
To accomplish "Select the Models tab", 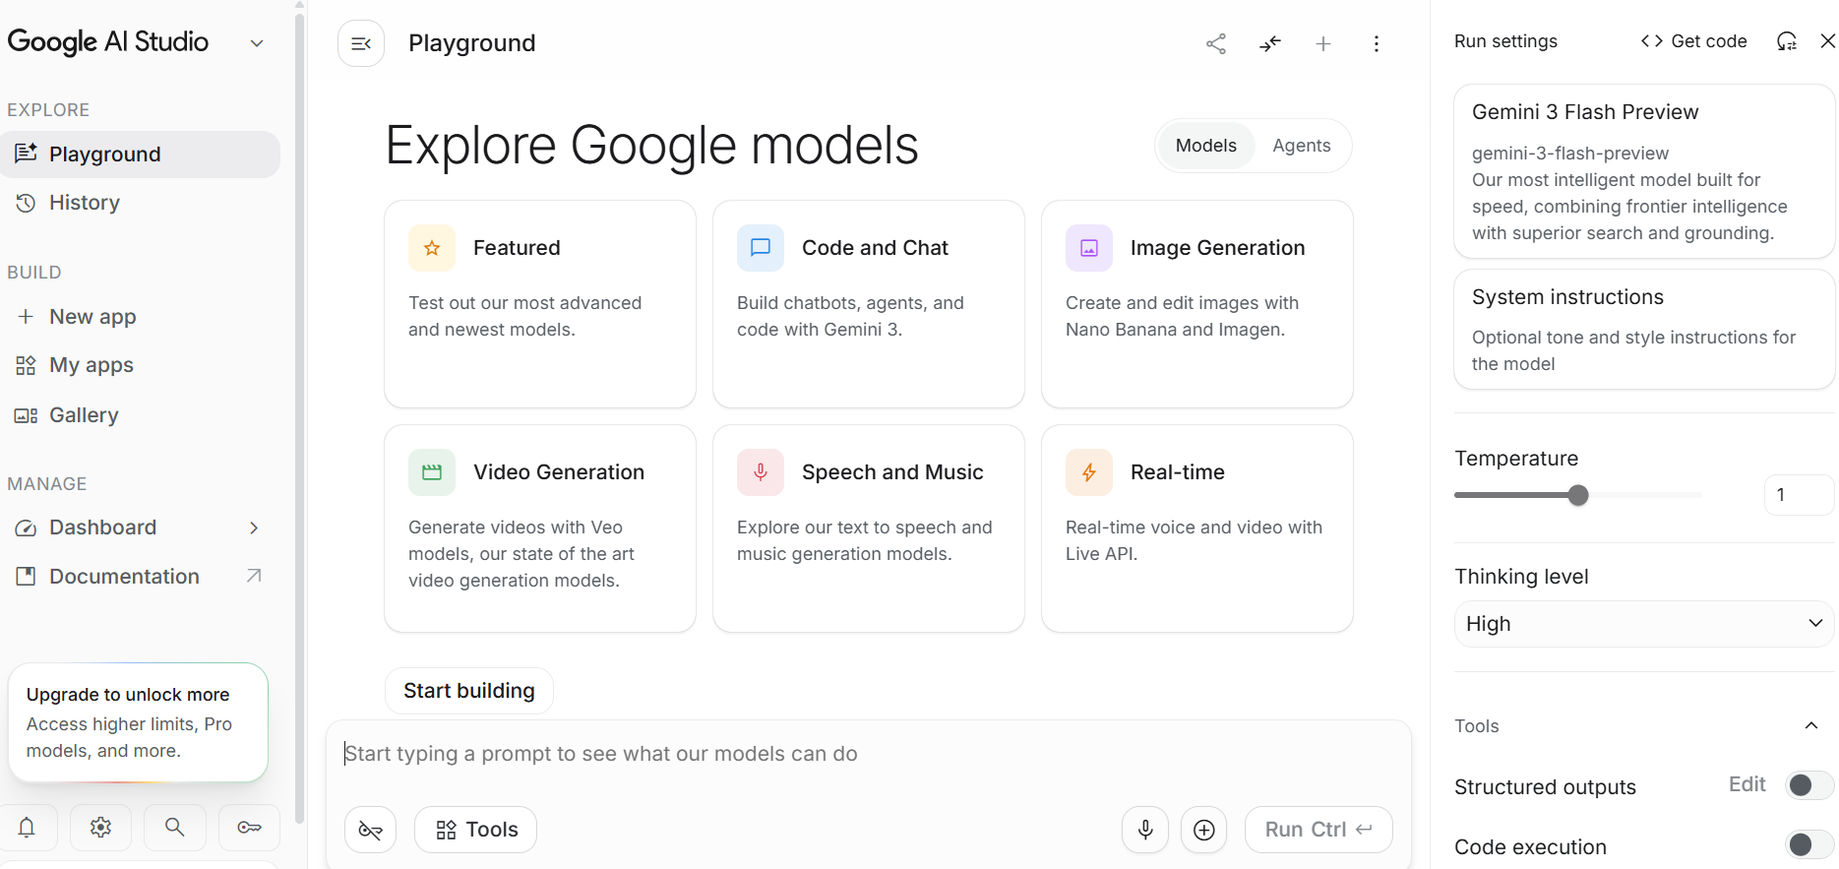I will click(1205, 146).
